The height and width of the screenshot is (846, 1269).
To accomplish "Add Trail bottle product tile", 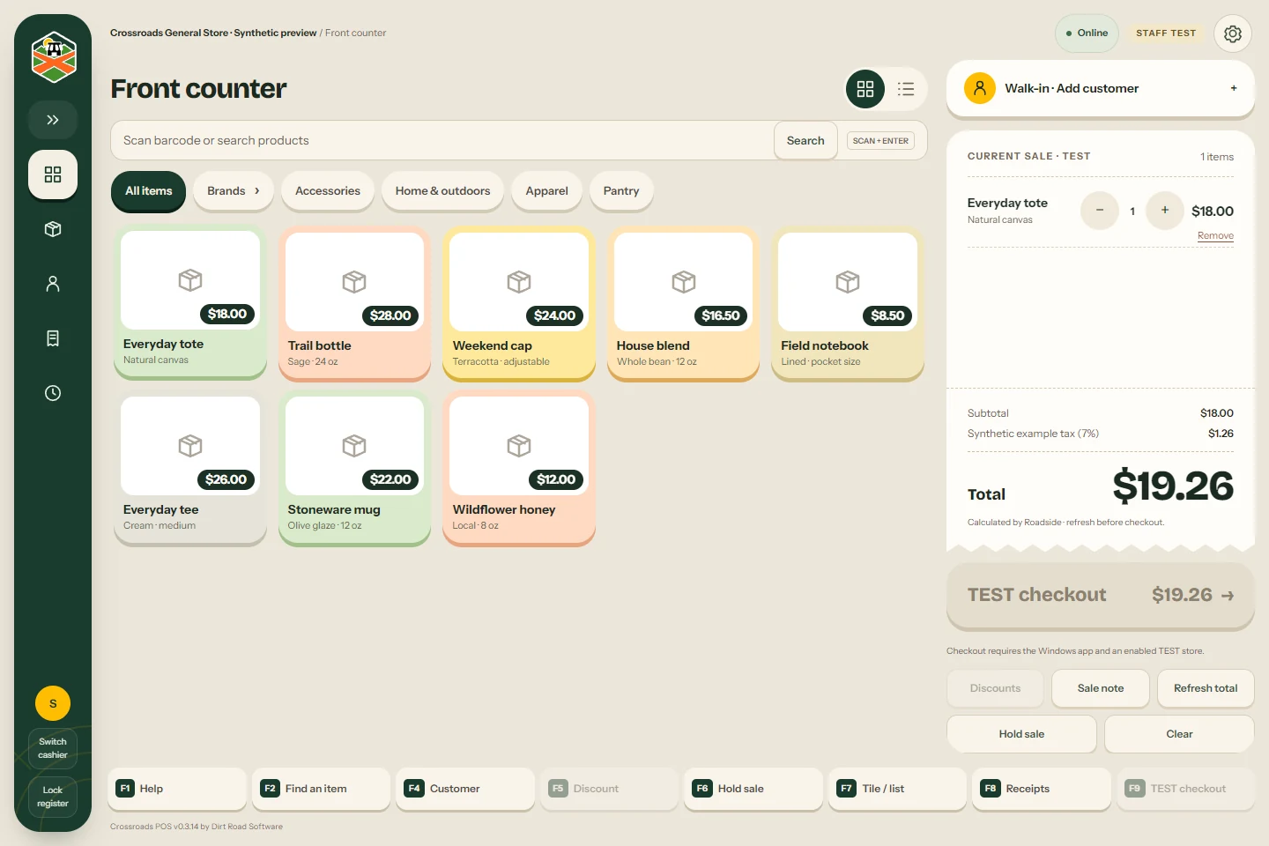I will 354,304.
